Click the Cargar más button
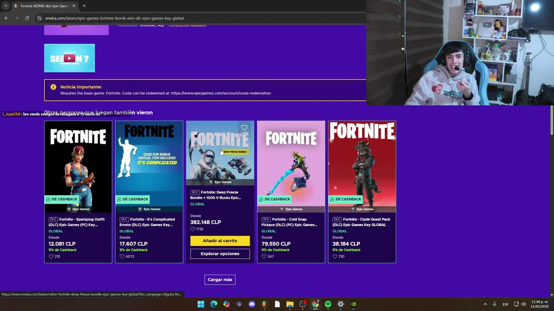This screenshot has width=554, height=311. pos(220,279)
